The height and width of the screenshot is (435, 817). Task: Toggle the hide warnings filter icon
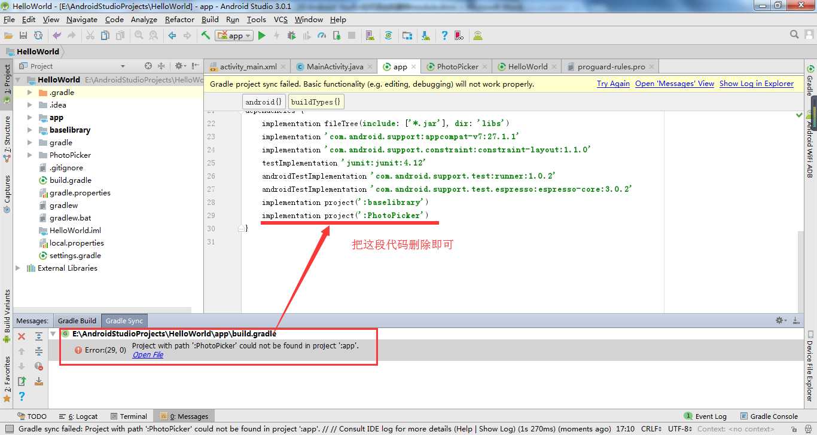click(x=39, y=366)
